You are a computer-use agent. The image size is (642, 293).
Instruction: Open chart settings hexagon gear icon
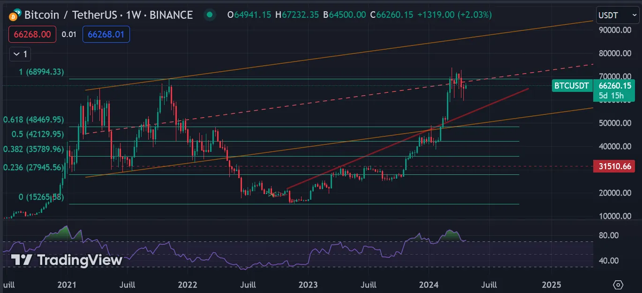618,285
